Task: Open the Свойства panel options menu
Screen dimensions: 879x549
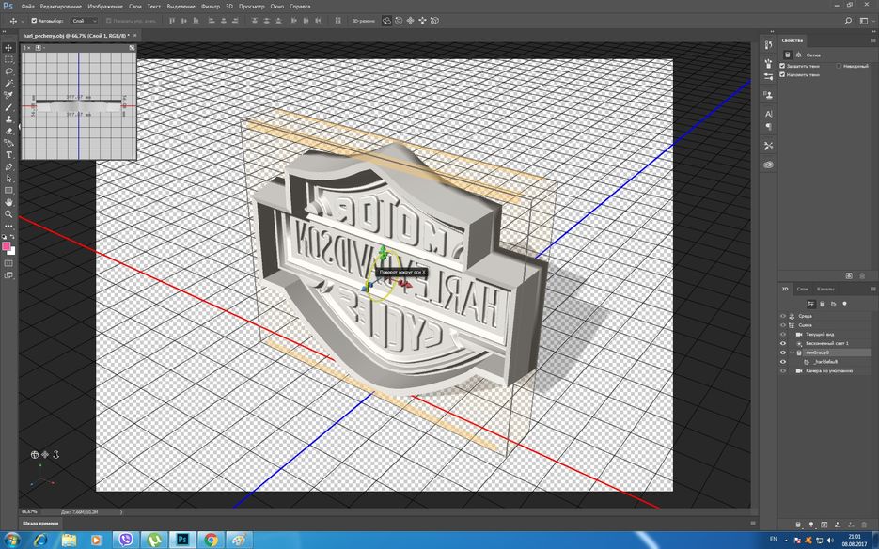Action: click(x=872, y=40)
